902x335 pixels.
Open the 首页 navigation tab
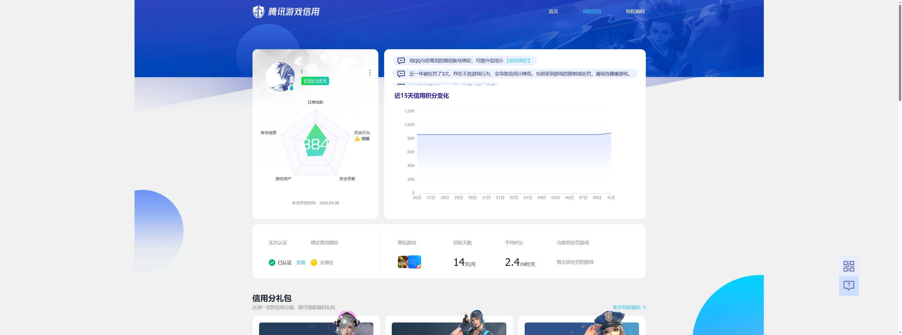click(x=553, y=12)
